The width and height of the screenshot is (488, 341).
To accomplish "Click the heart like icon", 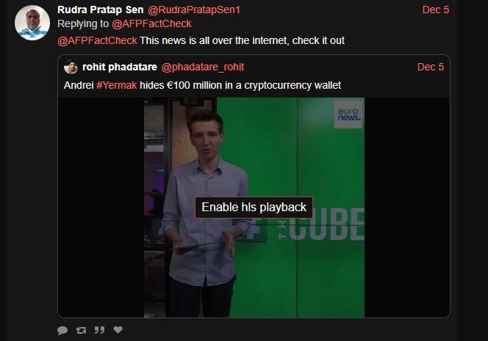I will [118, 329].
